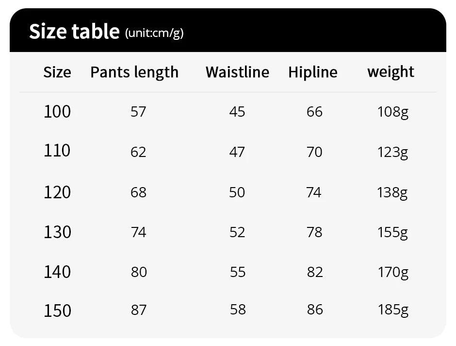Click the unit:cm/g label in header

[x=154, y=33]
